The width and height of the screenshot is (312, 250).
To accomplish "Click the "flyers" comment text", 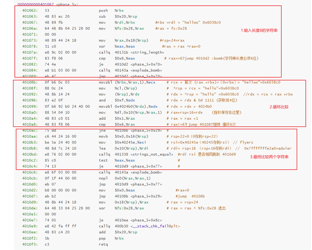I will click(246, 142).
